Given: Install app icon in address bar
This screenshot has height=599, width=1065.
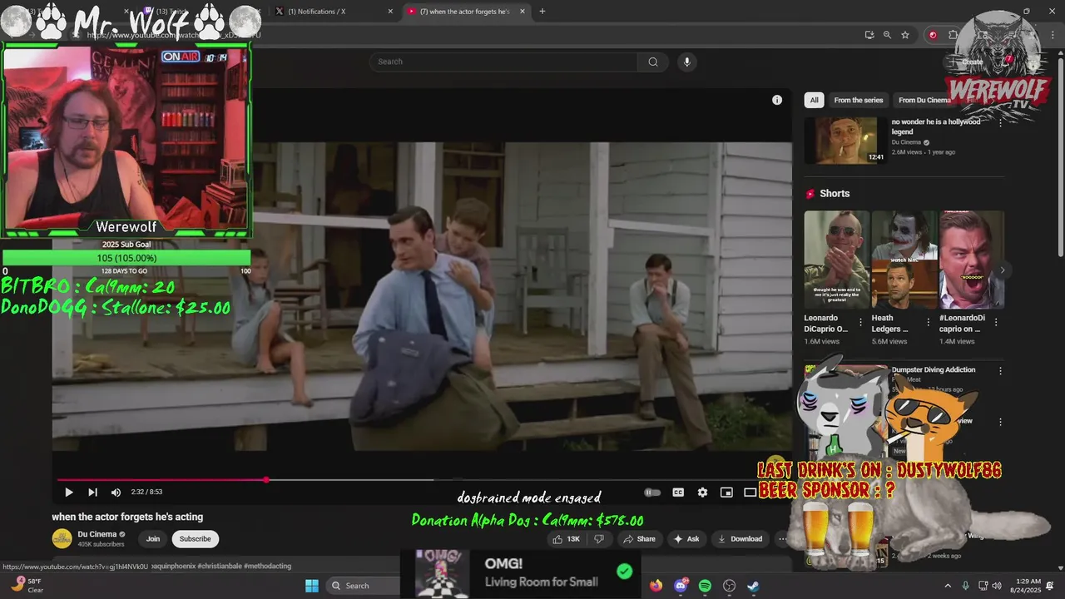Looking at the screenshot, I should click(x=869, y=35).
